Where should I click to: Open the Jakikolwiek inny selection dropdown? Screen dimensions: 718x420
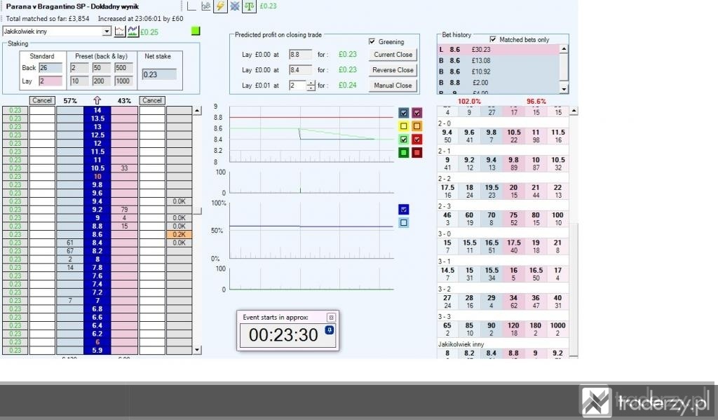[107, 31]
